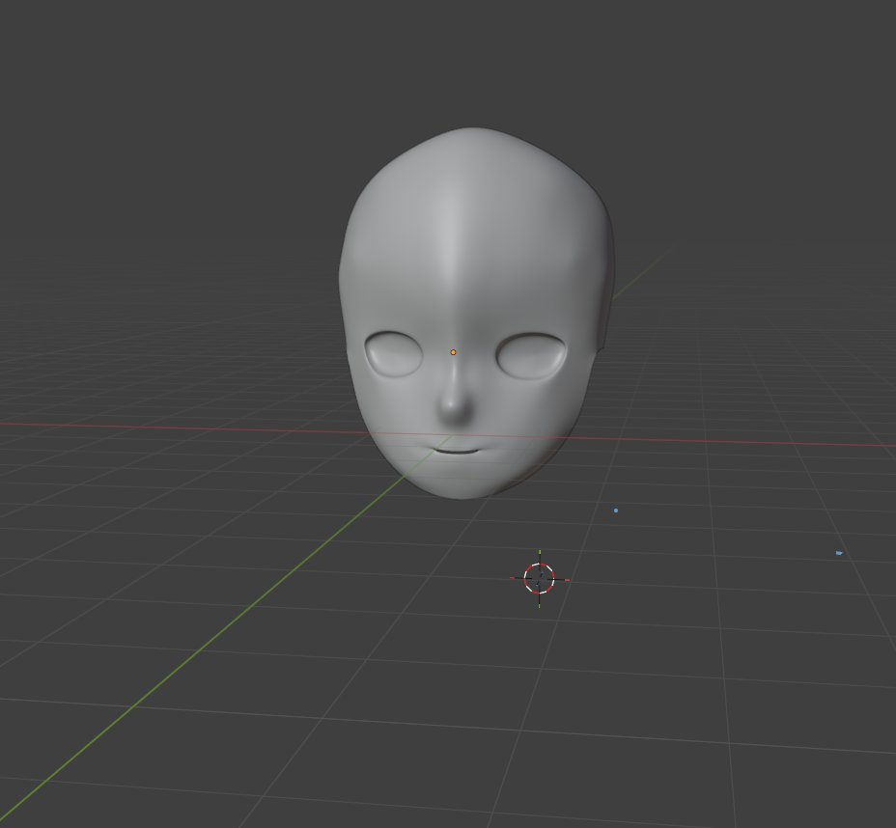Select the blue object at the right edge
This screenshot has height=828, width=896.
pyautogui.click(x=839, y=553)
